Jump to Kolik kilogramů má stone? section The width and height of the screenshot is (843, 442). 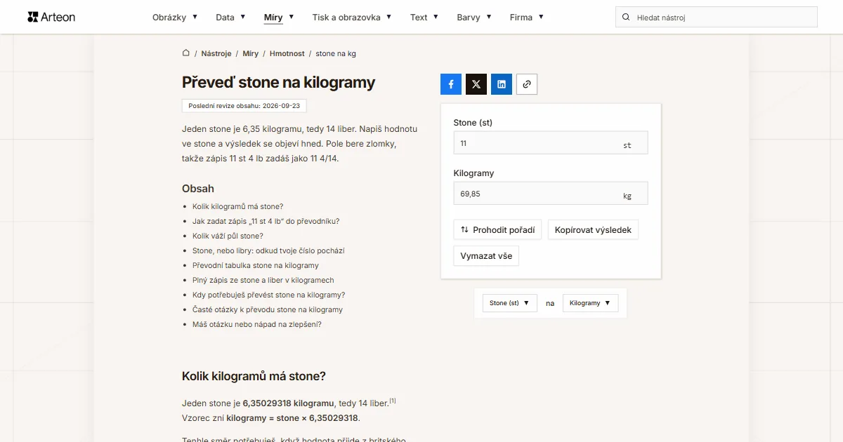coord(237,206)
